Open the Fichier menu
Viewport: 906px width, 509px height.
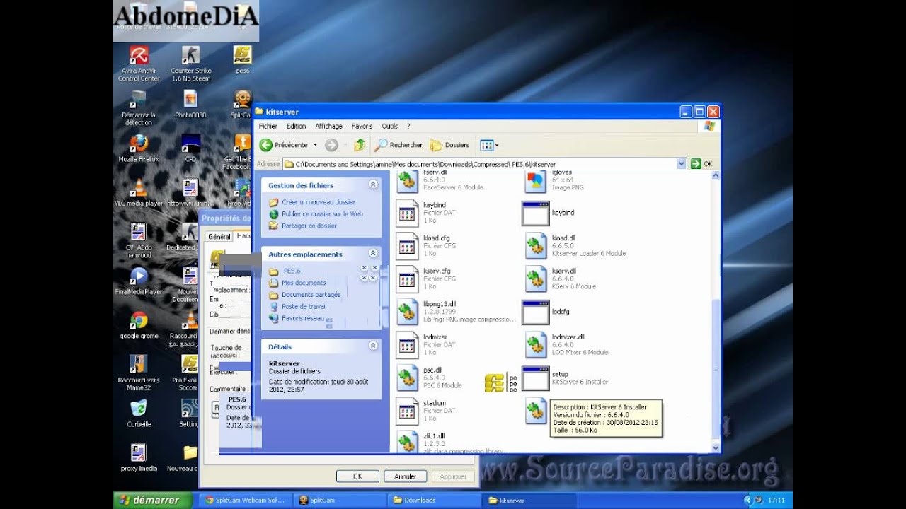click(268, 126)
